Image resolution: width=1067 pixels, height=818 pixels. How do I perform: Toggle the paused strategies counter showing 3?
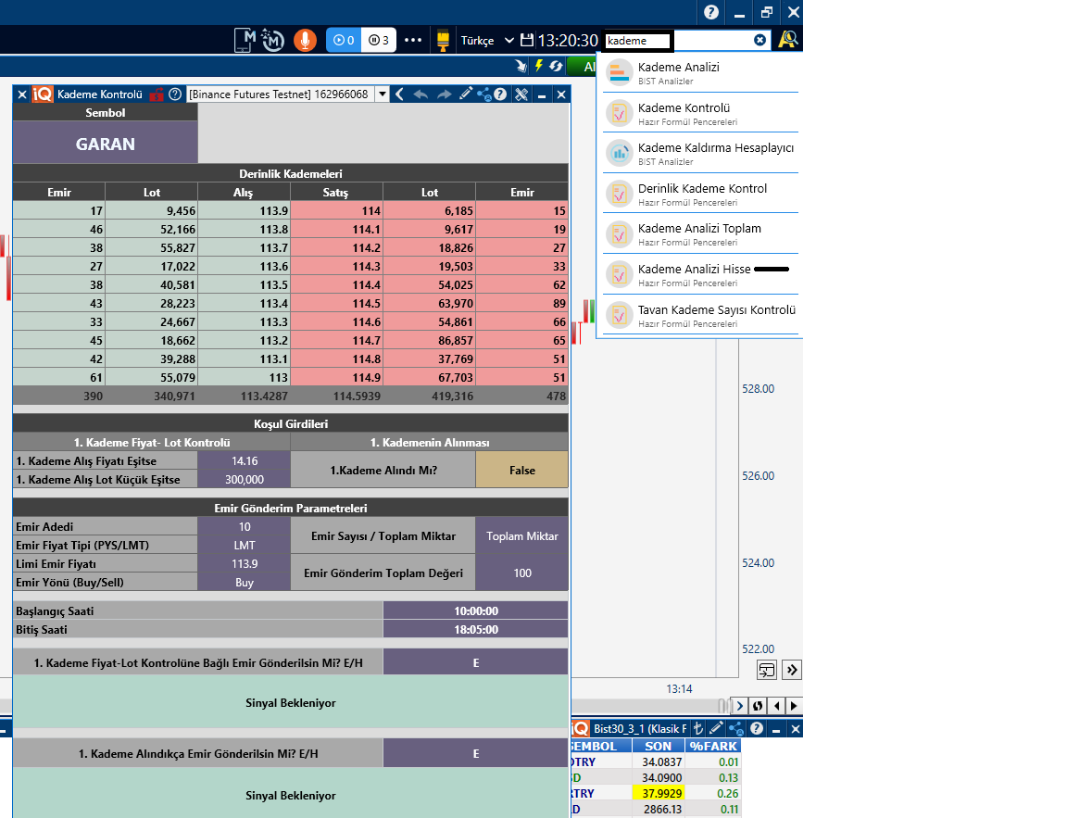[378, 40]
